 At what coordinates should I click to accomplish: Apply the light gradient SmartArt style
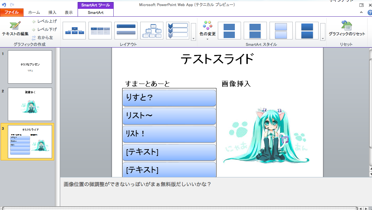[x=281, y=31]
